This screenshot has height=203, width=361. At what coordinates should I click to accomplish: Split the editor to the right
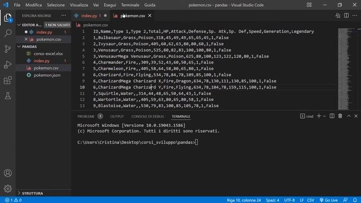coord(346,16)
